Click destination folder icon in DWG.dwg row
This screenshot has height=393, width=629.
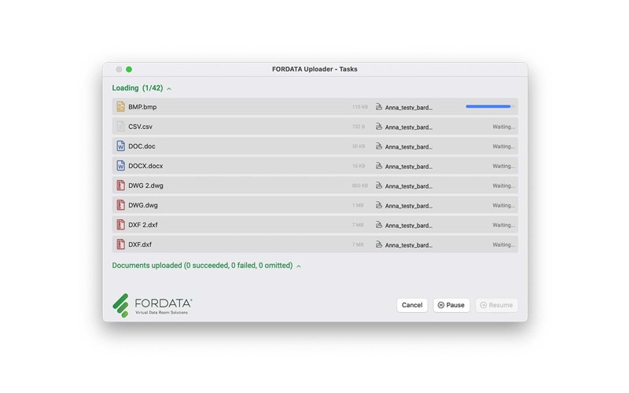click(x=379, y=205)
